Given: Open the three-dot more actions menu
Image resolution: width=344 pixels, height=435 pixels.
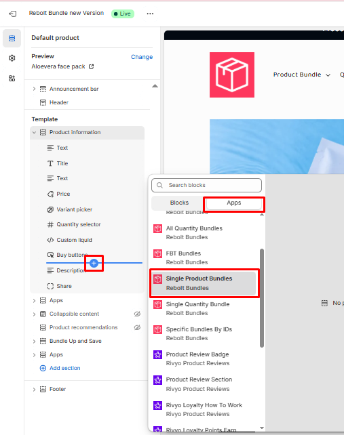Looking at the screenshot, I should [x=150, y=14].
